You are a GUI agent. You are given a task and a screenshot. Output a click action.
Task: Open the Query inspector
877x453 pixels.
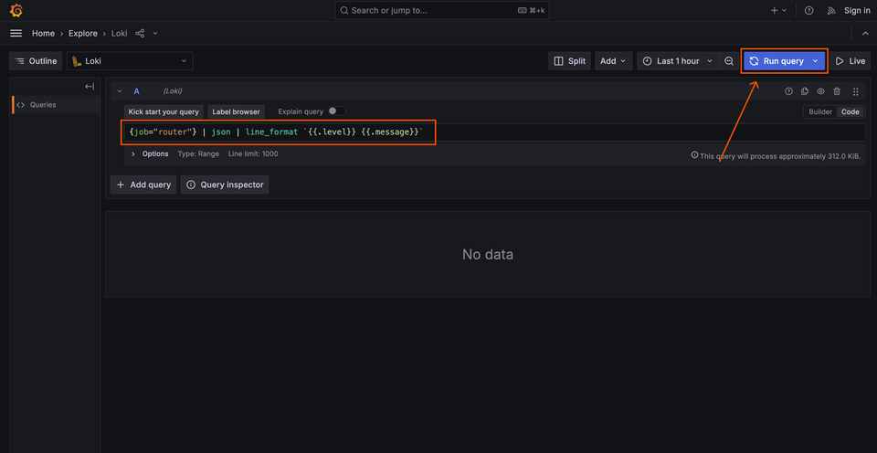point(225,184)
